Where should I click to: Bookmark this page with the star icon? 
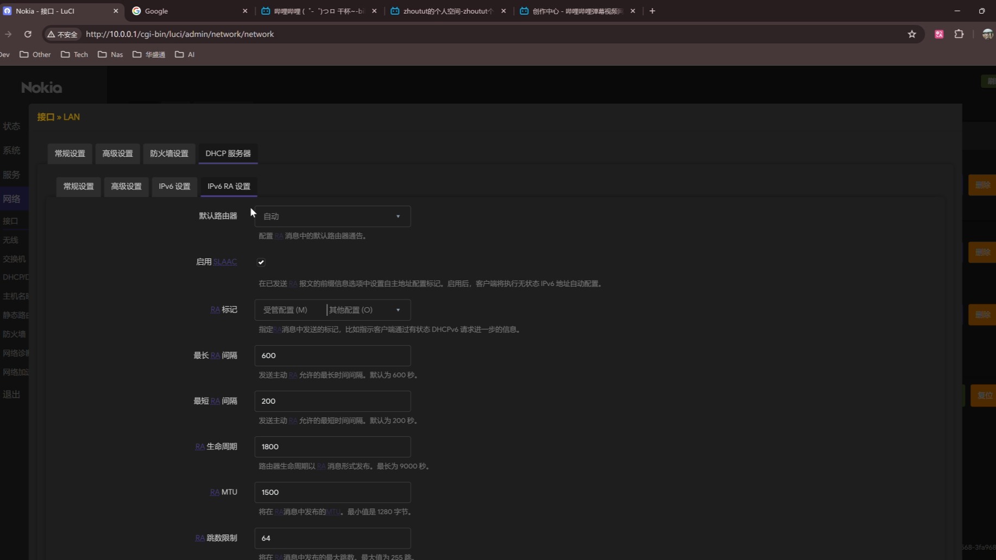tap(912, 34)
